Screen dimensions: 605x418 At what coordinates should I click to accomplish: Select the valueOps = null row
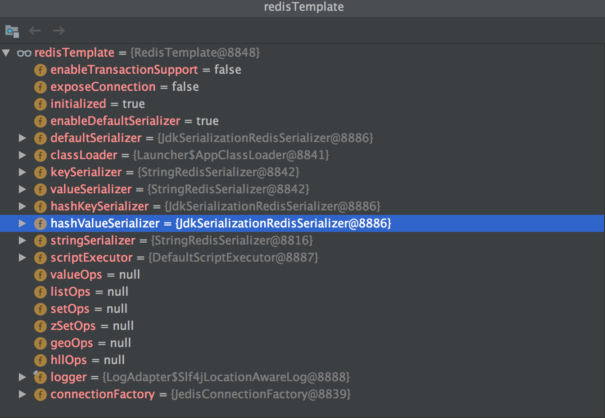click(x=302, y=275)
